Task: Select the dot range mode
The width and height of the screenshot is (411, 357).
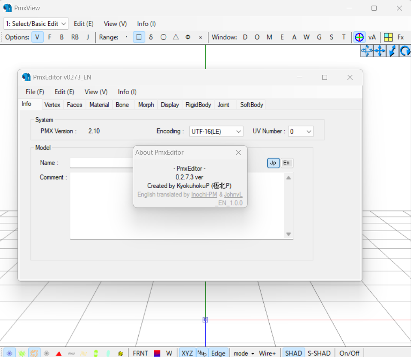Action: (126, 37)
